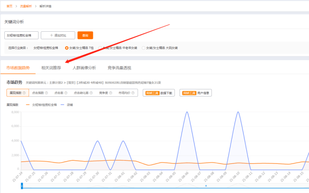Click question mark icon after 点击率
The width and height of the screenshot is (309, 193).
(x=67, y=93)
